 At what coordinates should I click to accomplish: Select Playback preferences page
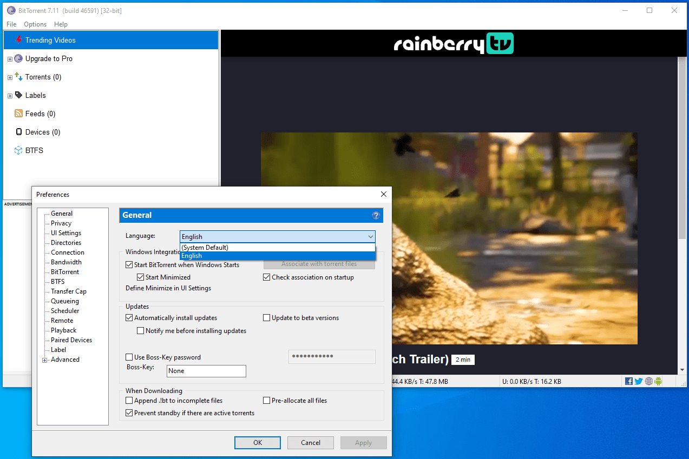[64, 330]
